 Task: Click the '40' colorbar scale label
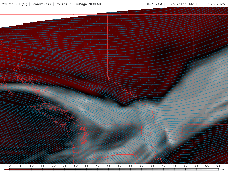97,166
